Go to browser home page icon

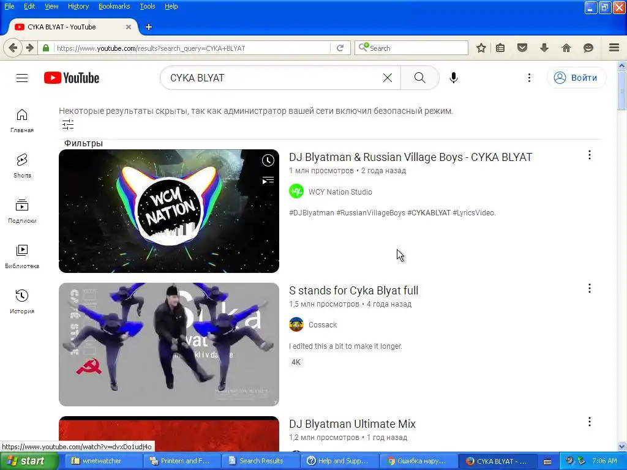click(x=566, y=48)
